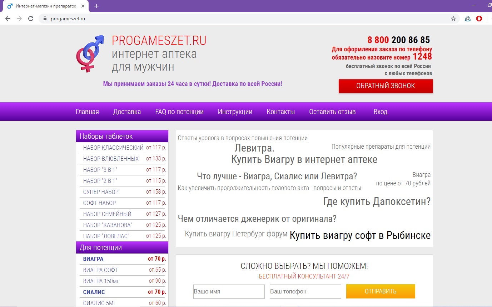Click the Ваше имя input field
This screenshot has width=492, height=307.
coord(229,291)
